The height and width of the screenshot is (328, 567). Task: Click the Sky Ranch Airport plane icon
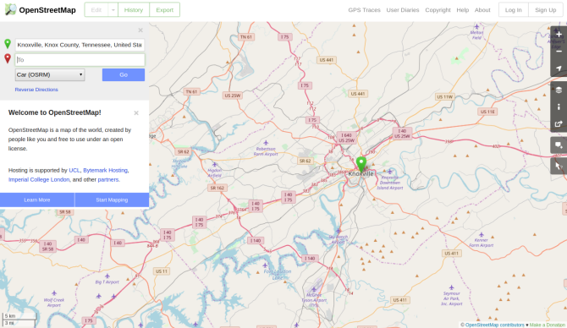(339, 231)
